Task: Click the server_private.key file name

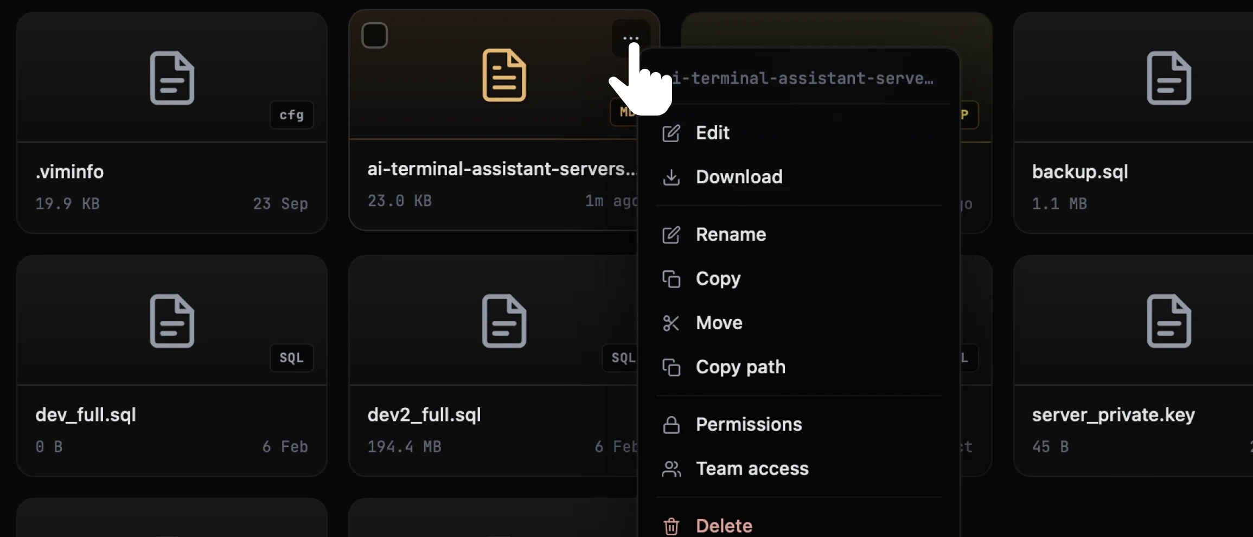Action: point(1114,415)
